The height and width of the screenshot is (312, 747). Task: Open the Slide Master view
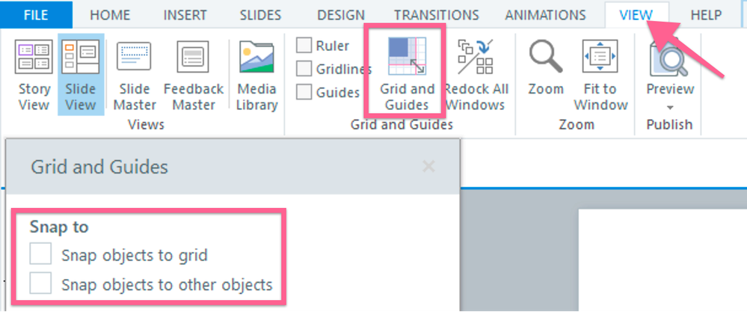[135, 75]
